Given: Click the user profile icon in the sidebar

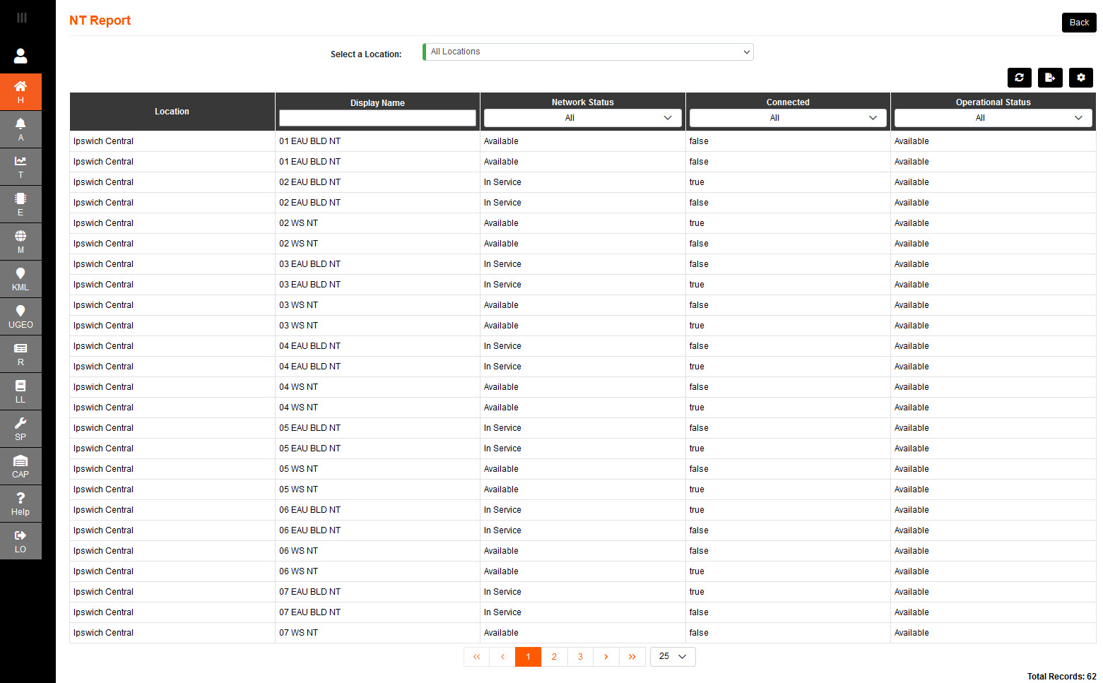Looking at the screenshot, I should click(20, 56).
